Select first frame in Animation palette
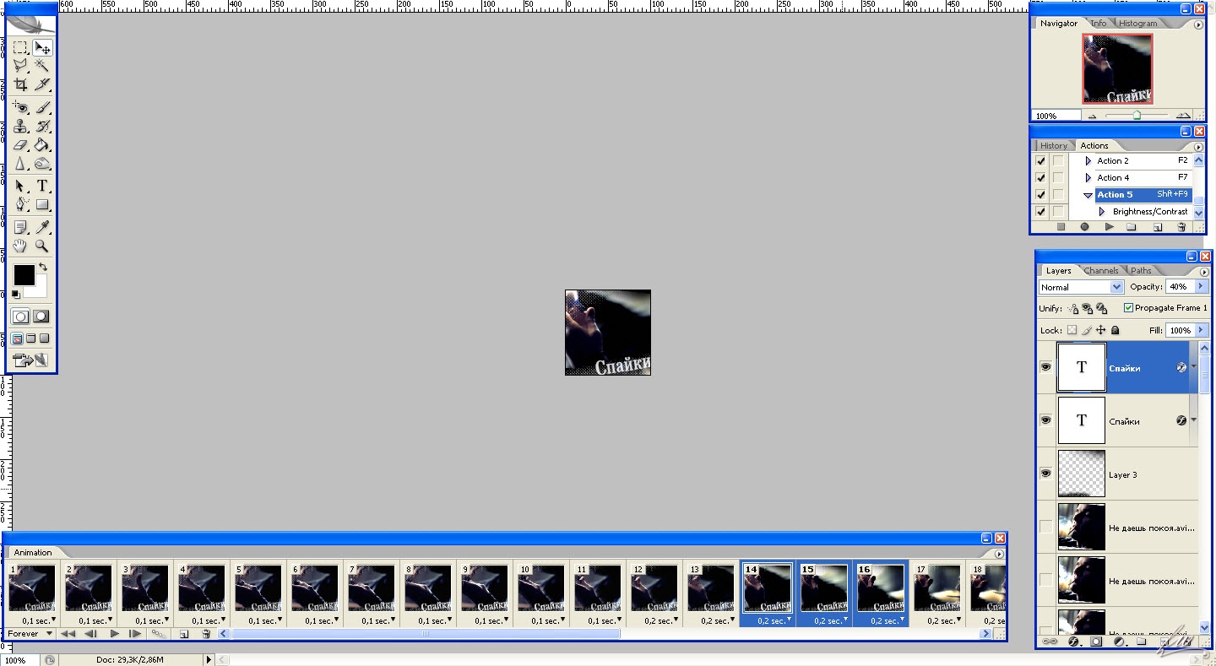The image size is (1216, 666). coord(68,634)
